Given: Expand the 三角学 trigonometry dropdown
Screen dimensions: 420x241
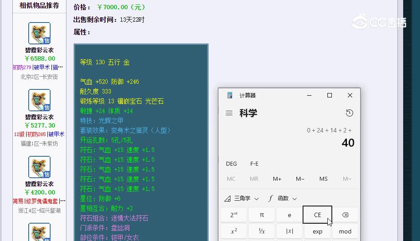Looking at the screenshot, I should pos(241,198).
